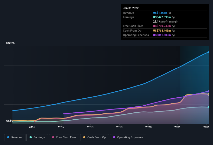Click the Free Cash Flow label in tooltip
This screenshot has width=213, height=145.
pyautogui.click(x=133, y=26)
